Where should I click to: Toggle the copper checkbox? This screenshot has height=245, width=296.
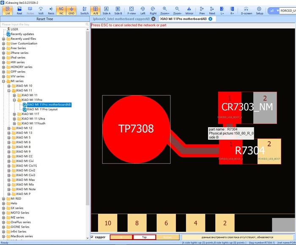click(x=93, y=237)
